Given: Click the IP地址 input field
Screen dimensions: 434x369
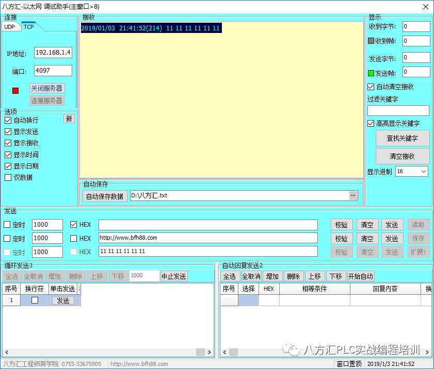Looking at the screenshot, I should [x=53, y=53].
